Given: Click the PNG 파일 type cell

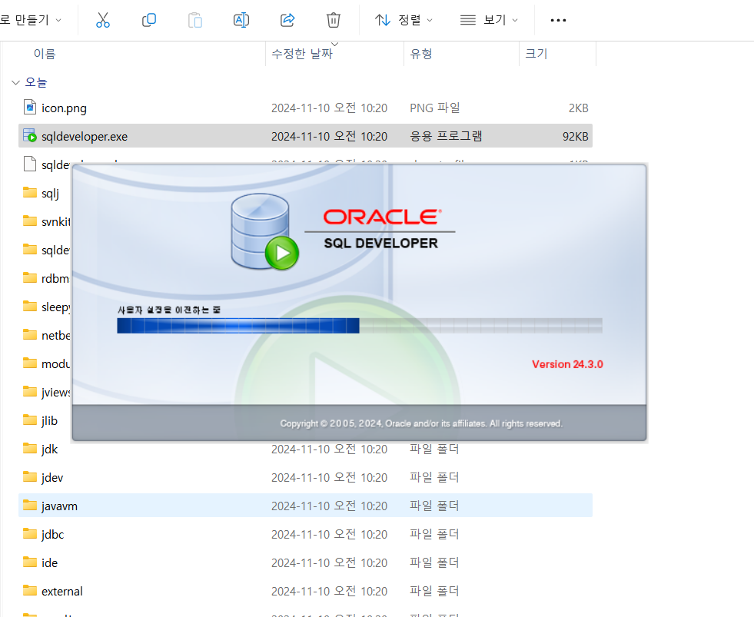Looking at the screenshot, I should click(x=435, y=108).
